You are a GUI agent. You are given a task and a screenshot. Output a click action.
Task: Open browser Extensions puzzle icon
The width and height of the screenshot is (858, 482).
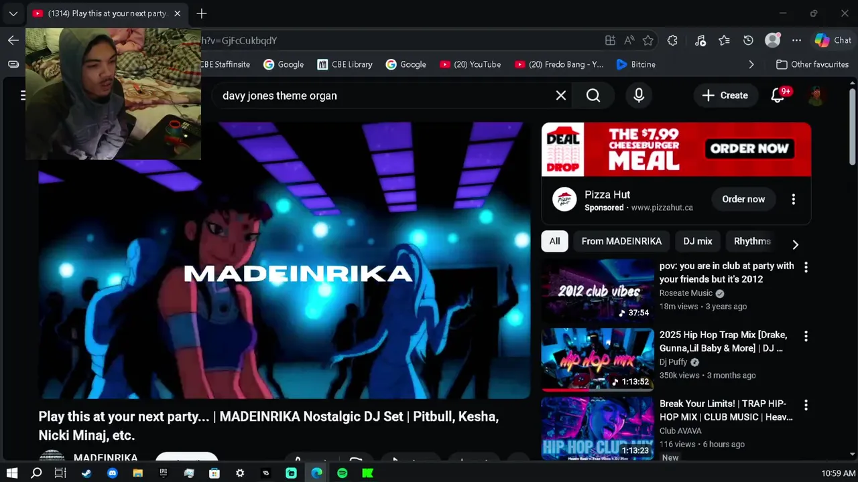click(x=672, y=40)
